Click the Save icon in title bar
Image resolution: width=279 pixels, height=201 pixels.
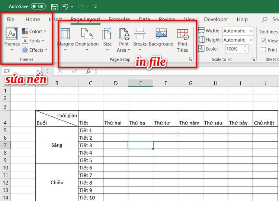click(x=54, y=7)
